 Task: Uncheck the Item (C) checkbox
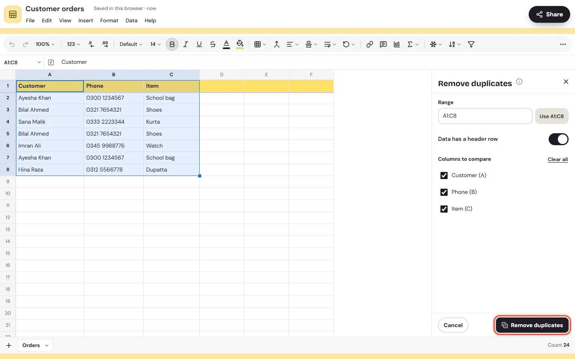pos(444,209)
